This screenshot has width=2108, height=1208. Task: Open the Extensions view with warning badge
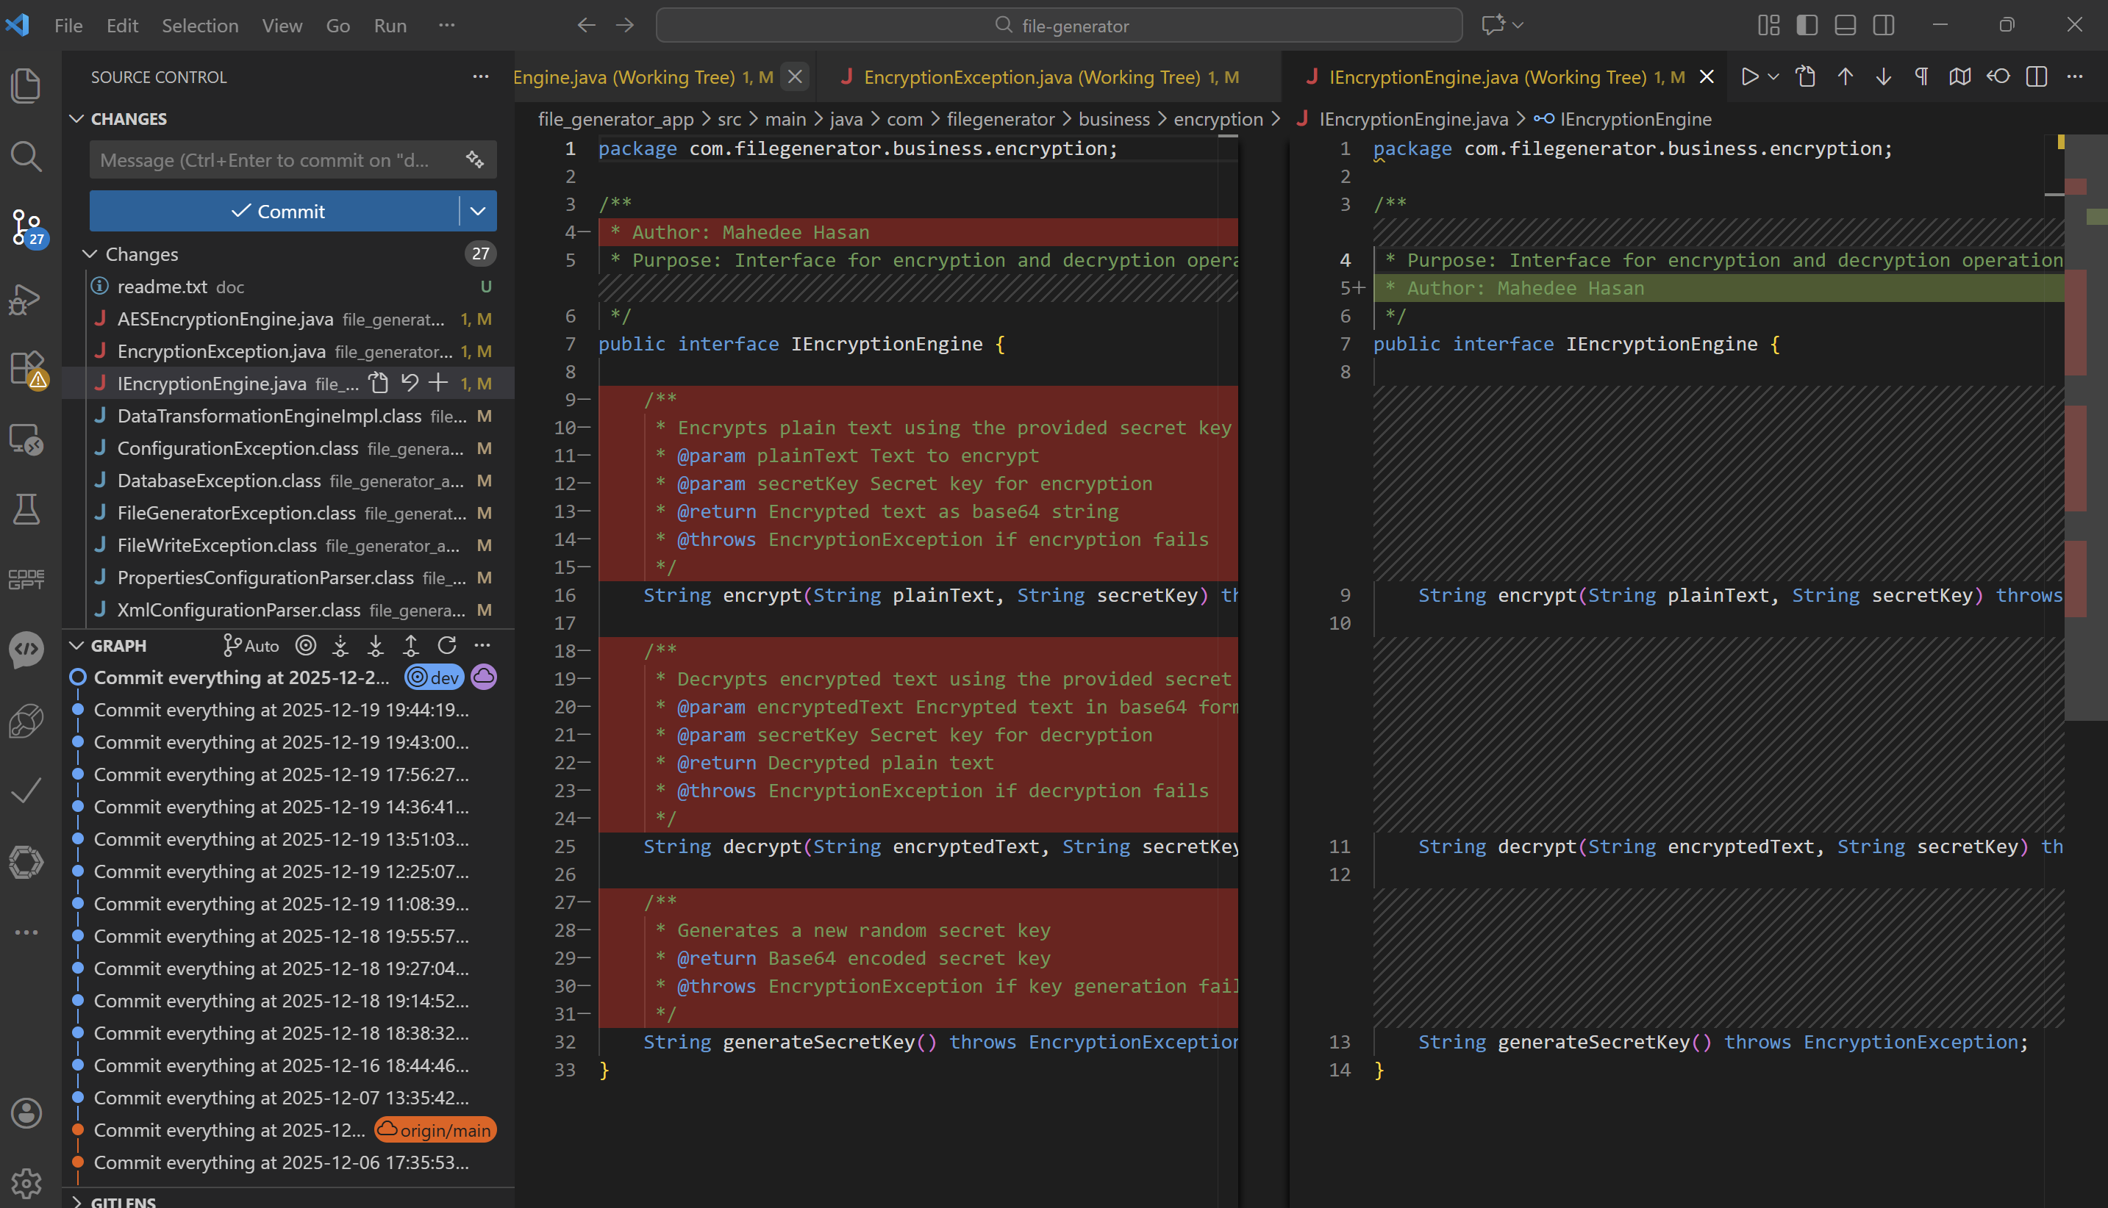26,367
